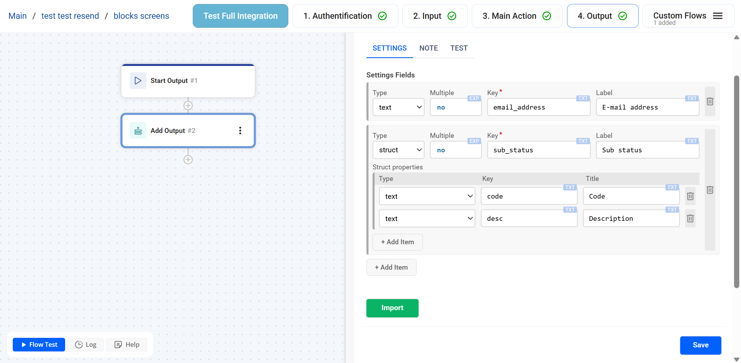741x363 pixels.
Task: Click the sub_status key input field
Action: tap(538, 150)
